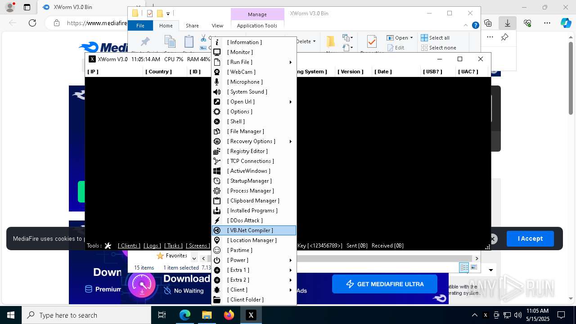Click the File Manager icon
The width and height of the screenshot is (576, 324).
tap(217, 131)
